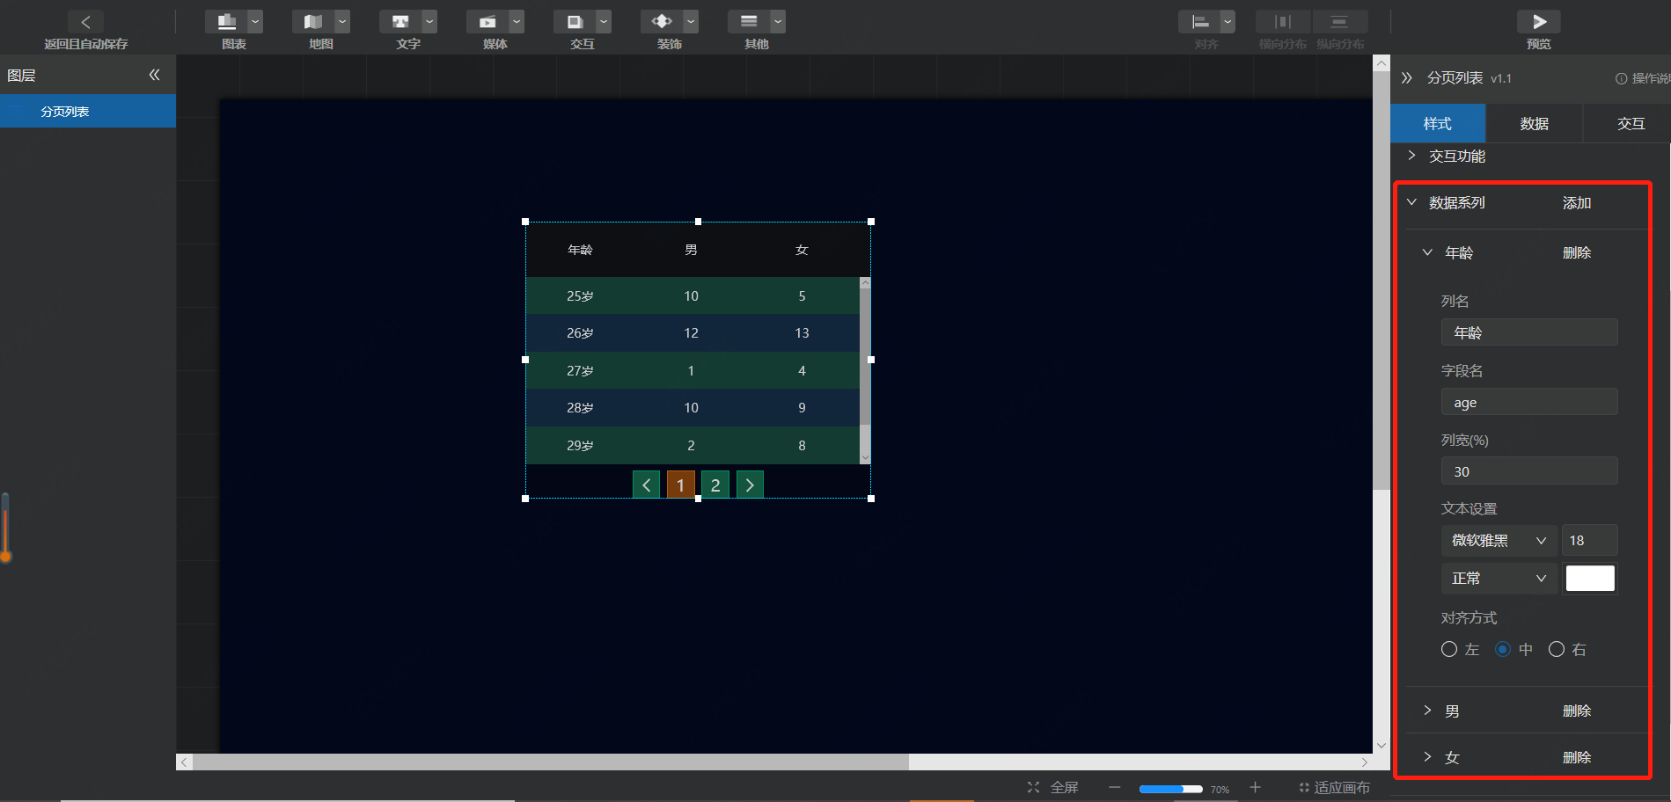Open the 地图 map component icon

313,22
